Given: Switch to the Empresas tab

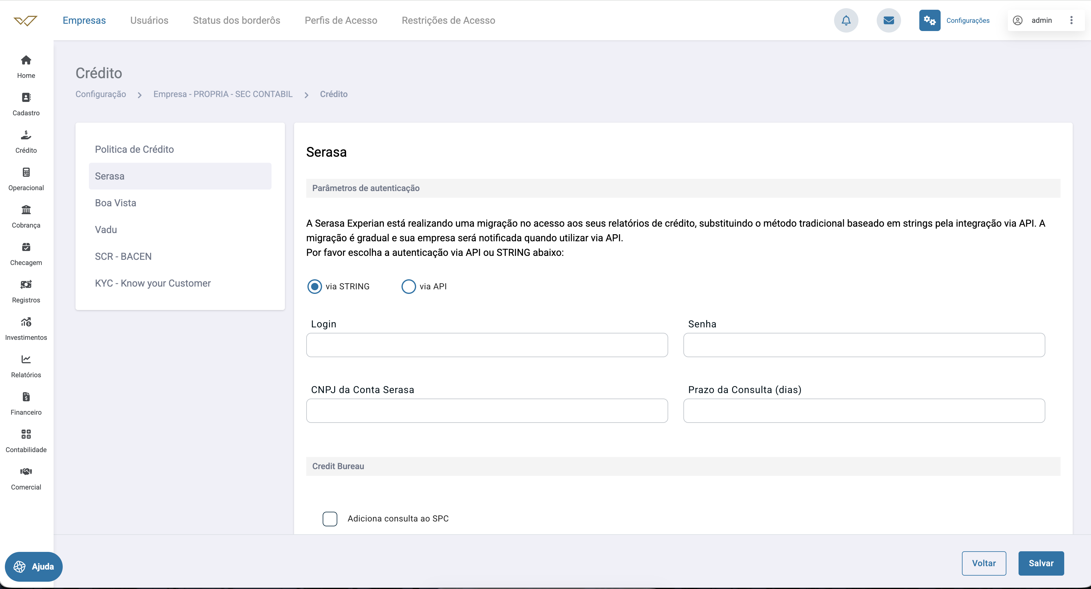Looking at the screenshot, I should (x=84, y=20).
